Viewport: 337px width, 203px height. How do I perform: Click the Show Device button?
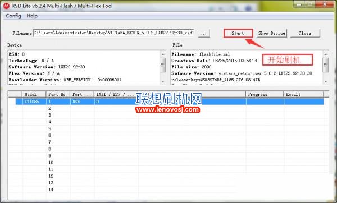(272, 33)
